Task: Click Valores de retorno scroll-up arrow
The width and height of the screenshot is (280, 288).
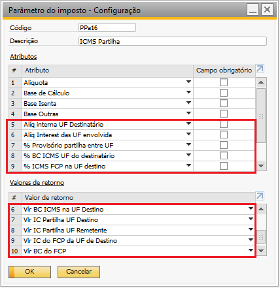Action: coord(261,209)
